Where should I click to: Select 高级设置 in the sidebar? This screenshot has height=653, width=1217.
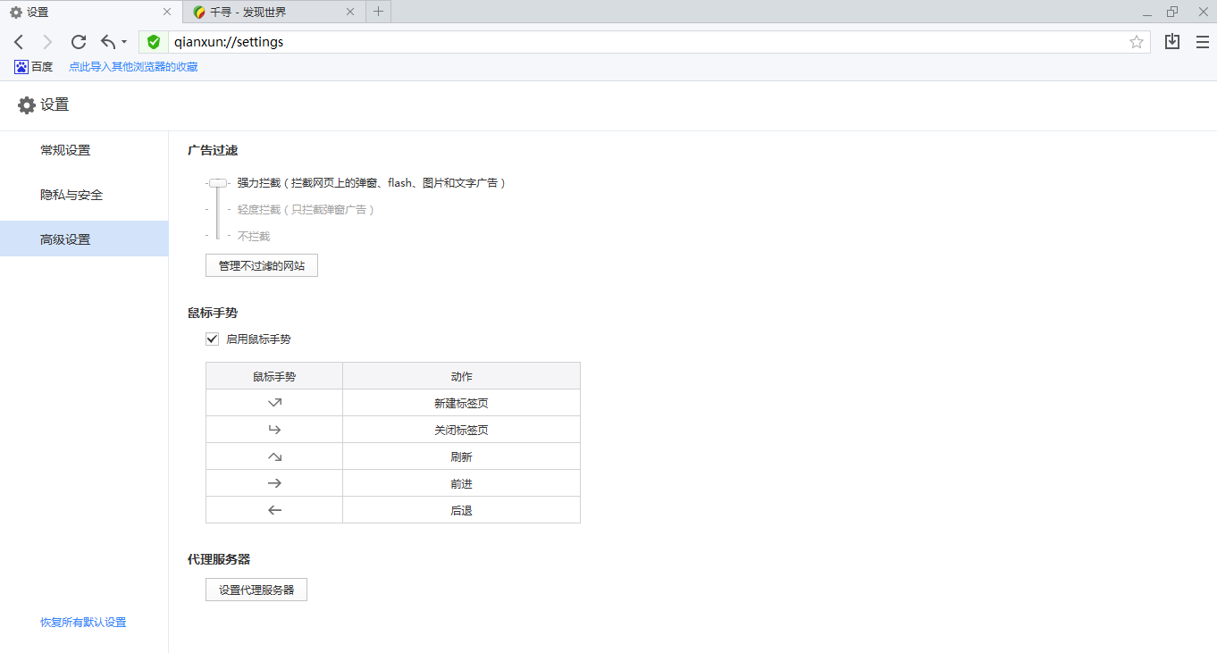coord(84,239)
